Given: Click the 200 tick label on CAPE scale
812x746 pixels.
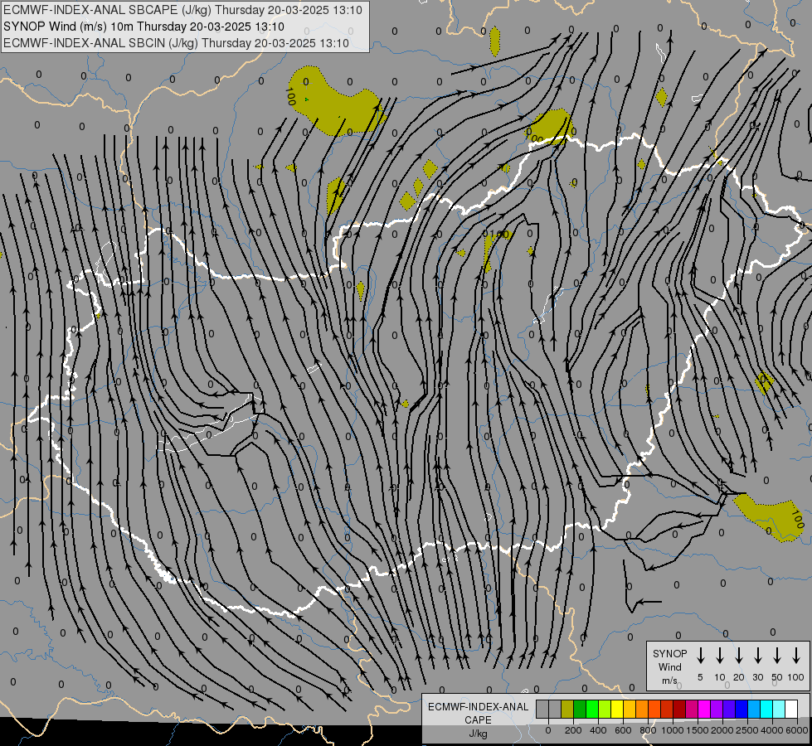Looking at the screenshot, I should (x=573, y=730).
